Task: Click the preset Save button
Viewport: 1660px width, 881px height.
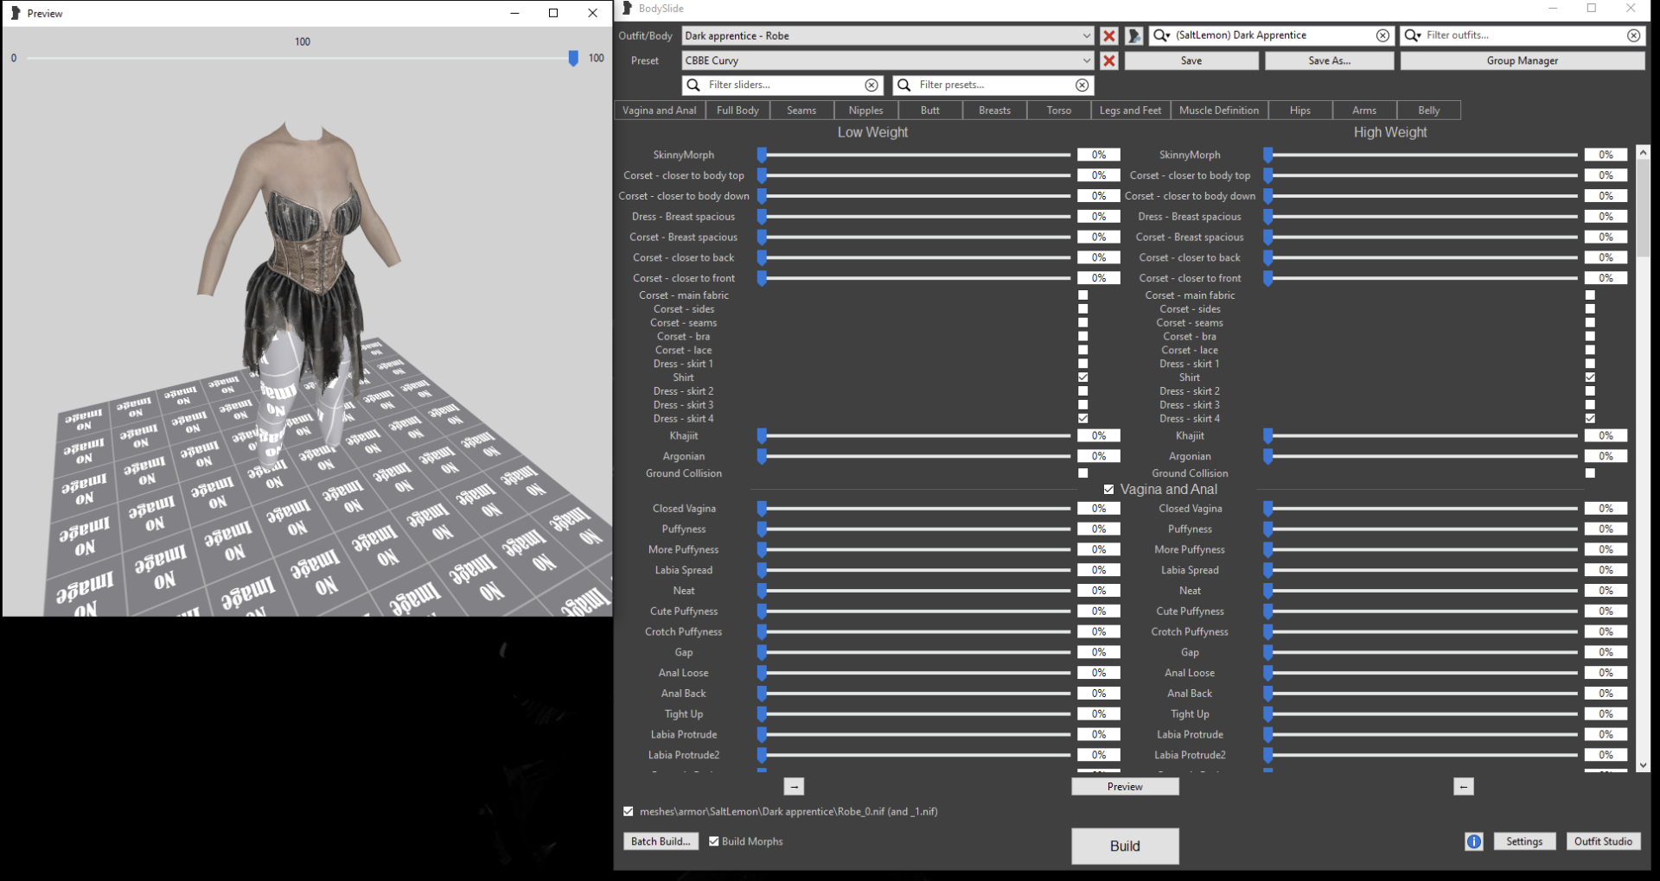Action: (1191, 60)
